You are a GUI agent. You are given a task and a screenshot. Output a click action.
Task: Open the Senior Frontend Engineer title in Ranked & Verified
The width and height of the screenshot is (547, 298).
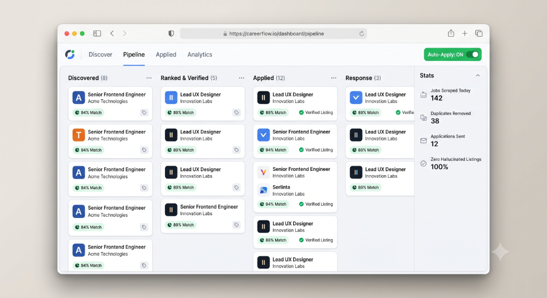click(x=209, y=207)
